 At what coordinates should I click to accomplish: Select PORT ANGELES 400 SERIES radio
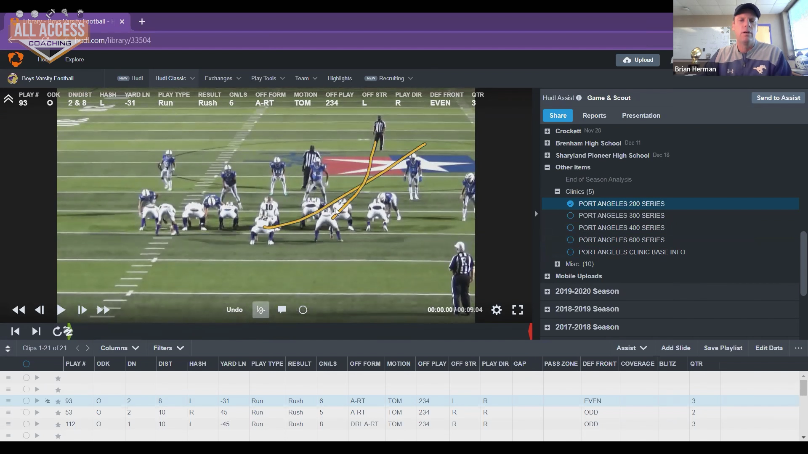[x=570, y=228]
